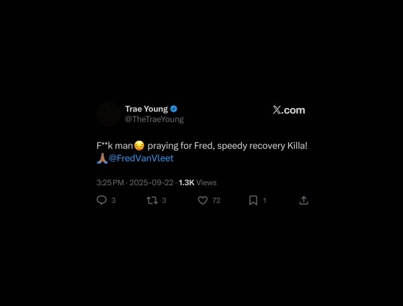Viewport: 403px width, 306px height.
Task: Open the @FredVanVleet mention link
Action: pyautogui.click(x=141, y=158)
